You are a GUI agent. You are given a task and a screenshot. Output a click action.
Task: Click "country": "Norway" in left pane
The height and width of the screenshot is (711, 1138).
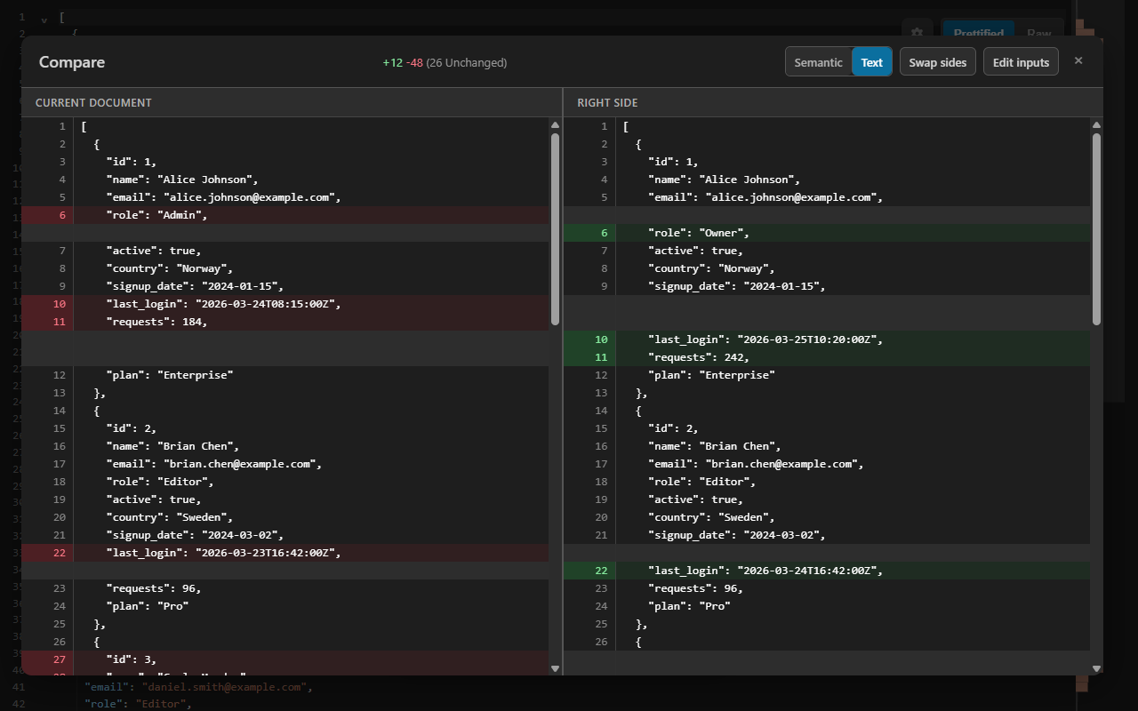click(x=169, y=268)
